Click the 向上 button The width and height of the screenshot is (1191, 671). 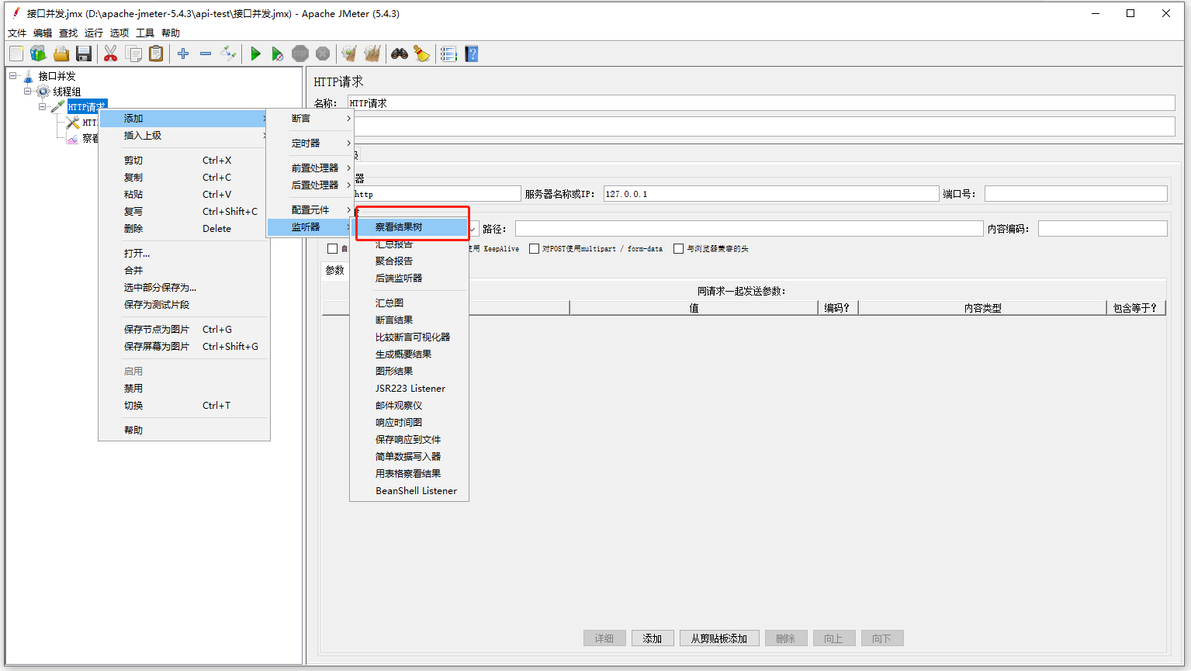[834, 638]
